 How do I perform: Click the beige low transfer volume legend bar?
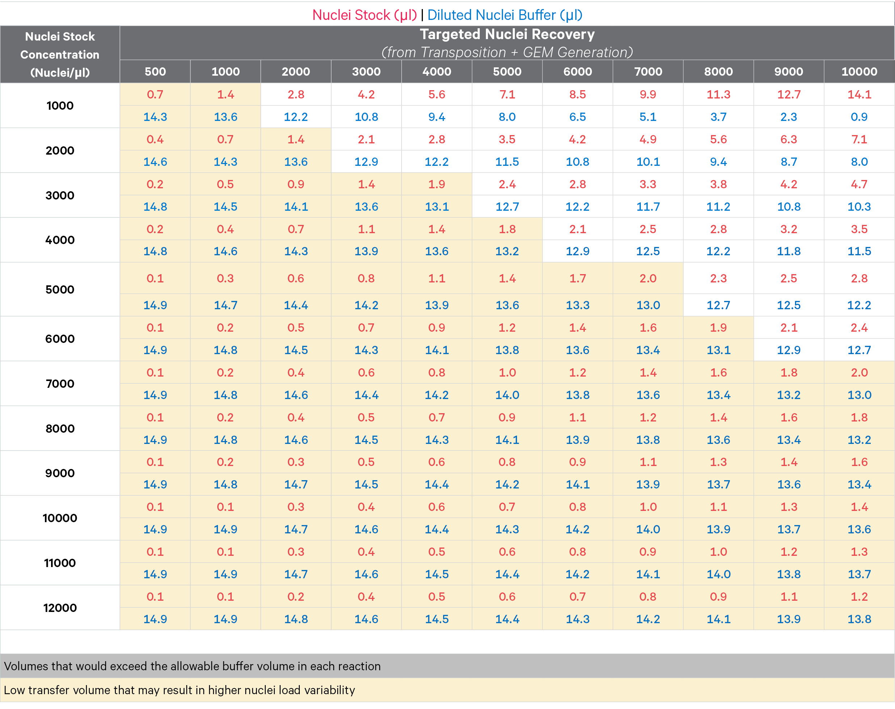pyautogui.click(x=447, y=690)
